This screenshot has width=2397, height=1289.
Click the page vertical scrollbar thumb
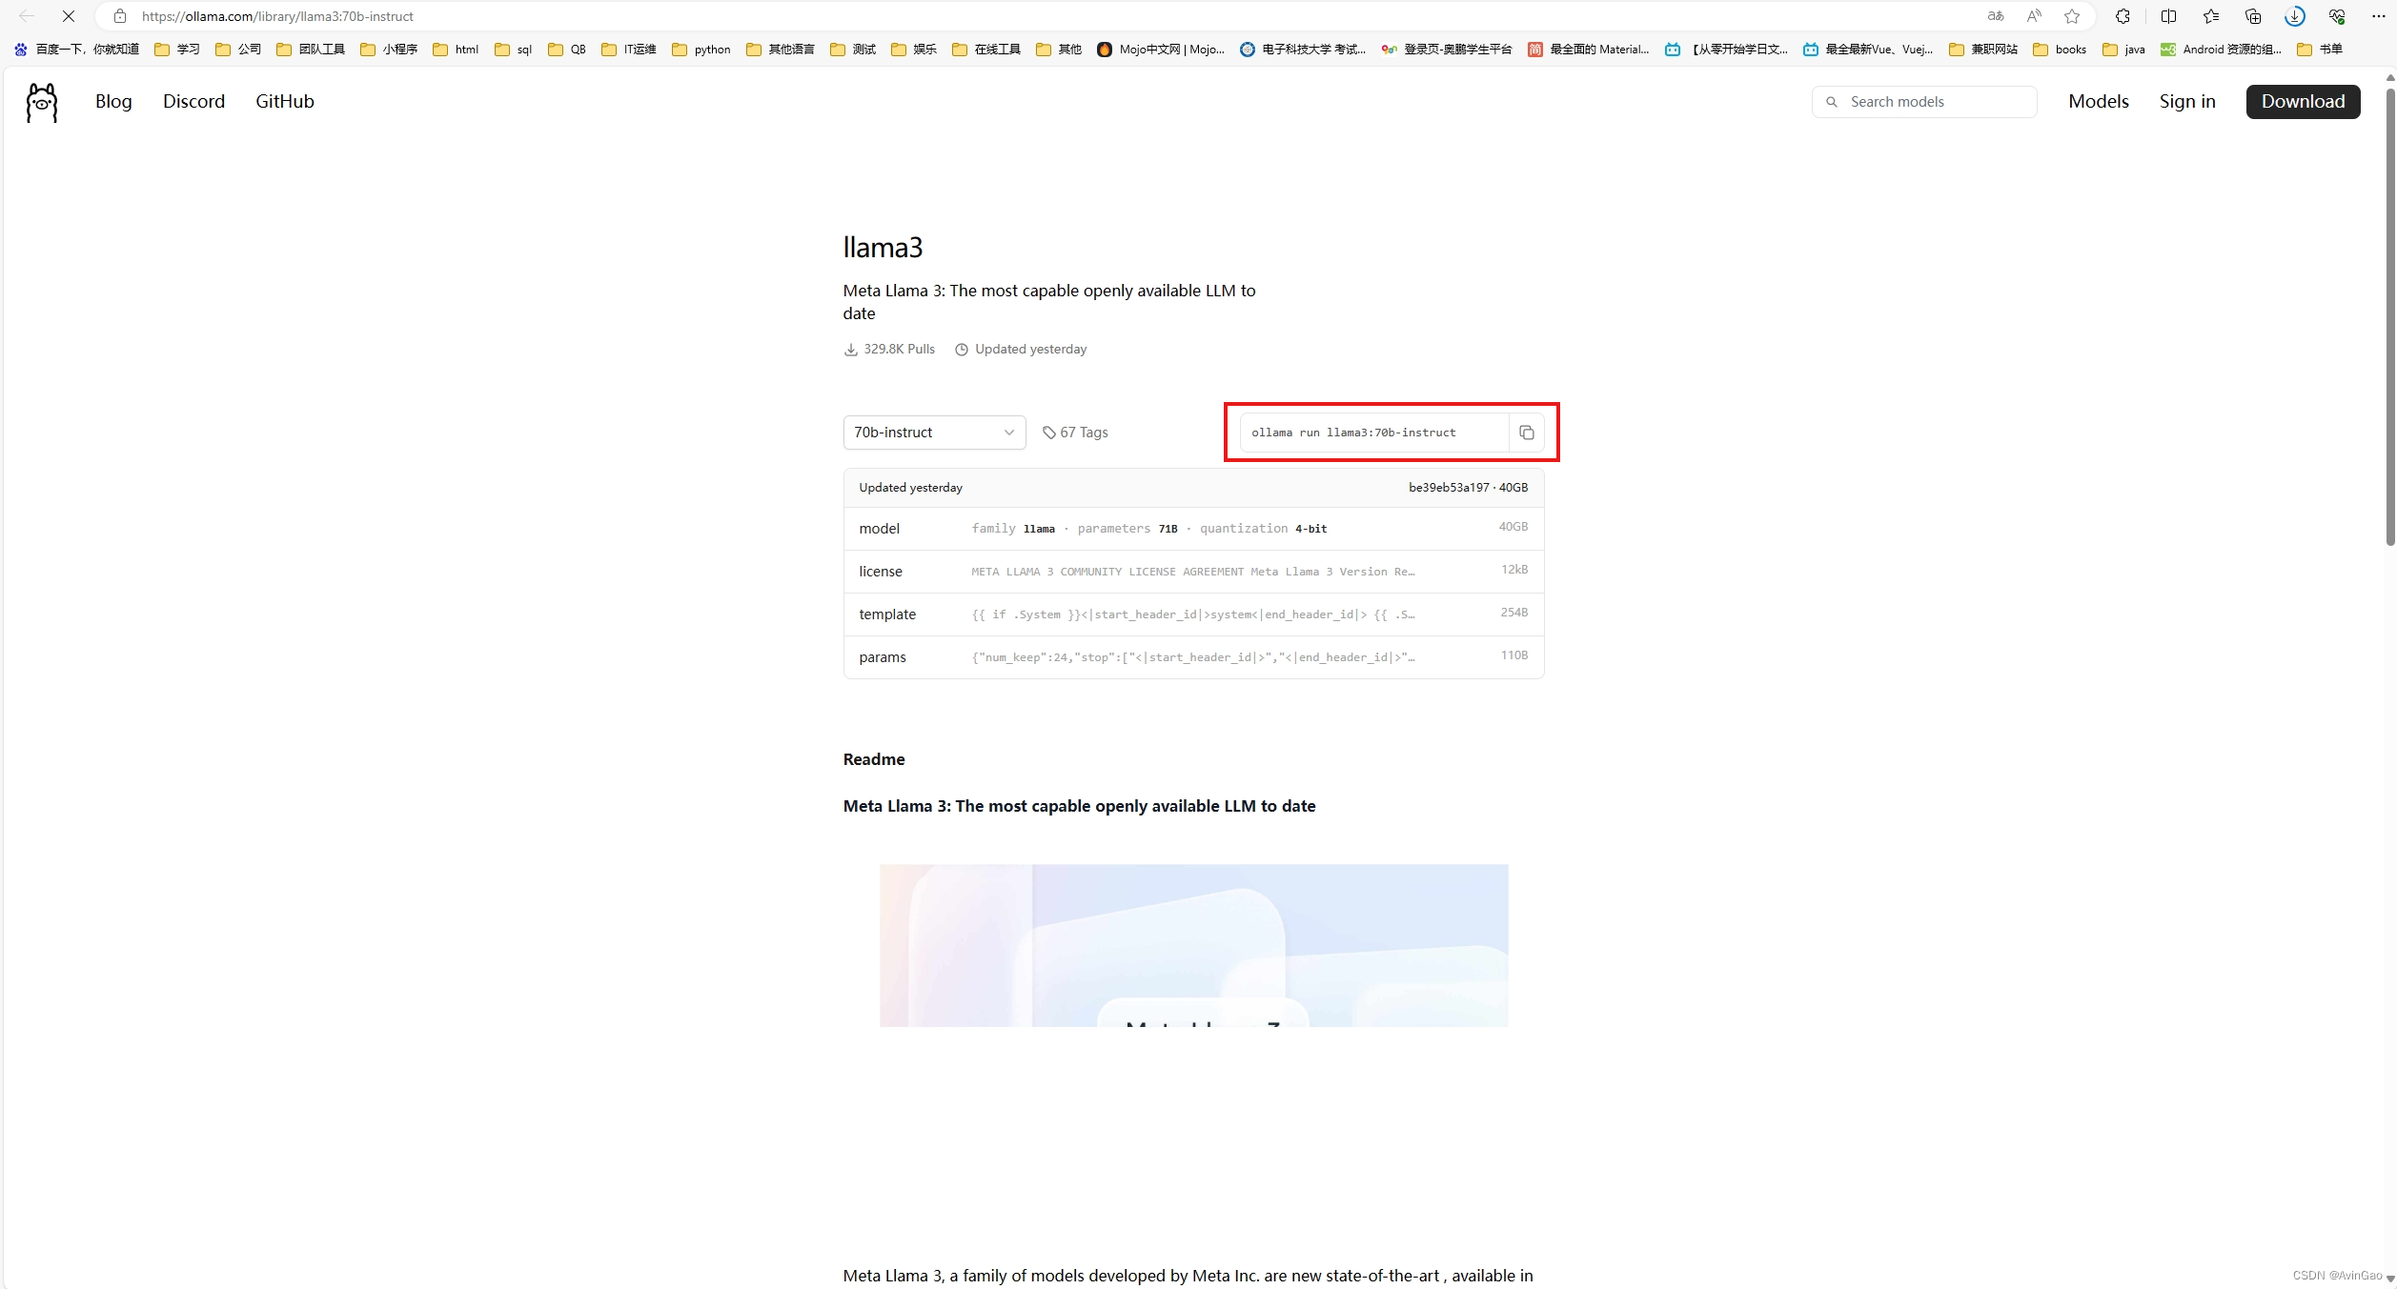[x=2389, y=314]
